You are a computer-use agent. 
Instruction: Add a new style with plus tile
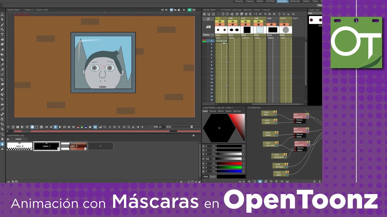pos(100,146)
